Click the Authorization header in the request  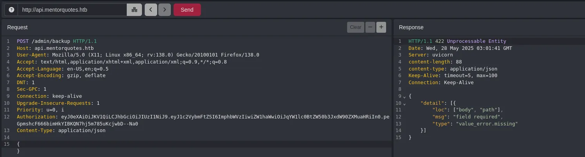(37, 117)
